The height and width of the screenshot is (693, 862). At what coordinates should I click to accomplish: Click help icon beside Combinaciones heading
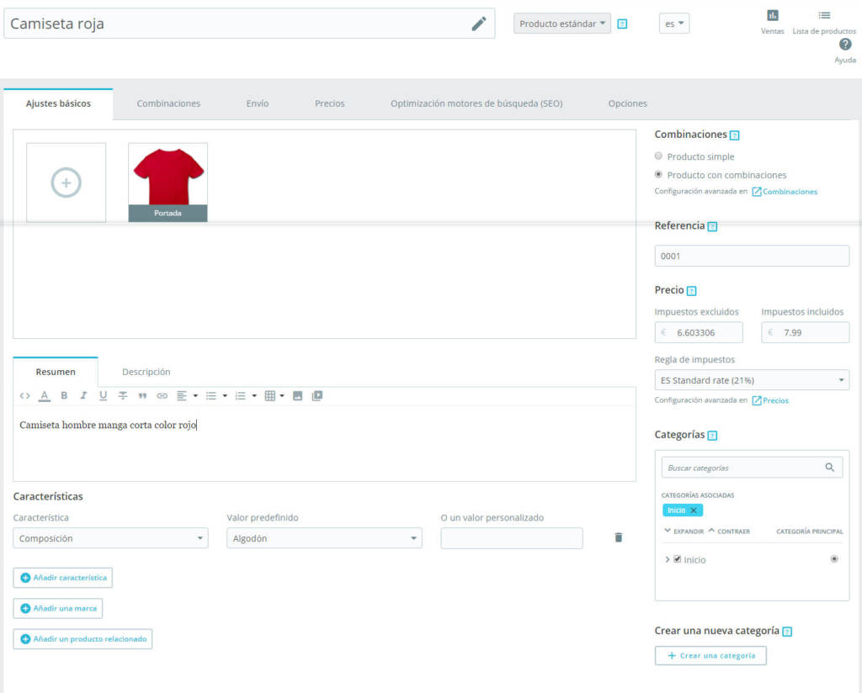click(x=734, y=135)
